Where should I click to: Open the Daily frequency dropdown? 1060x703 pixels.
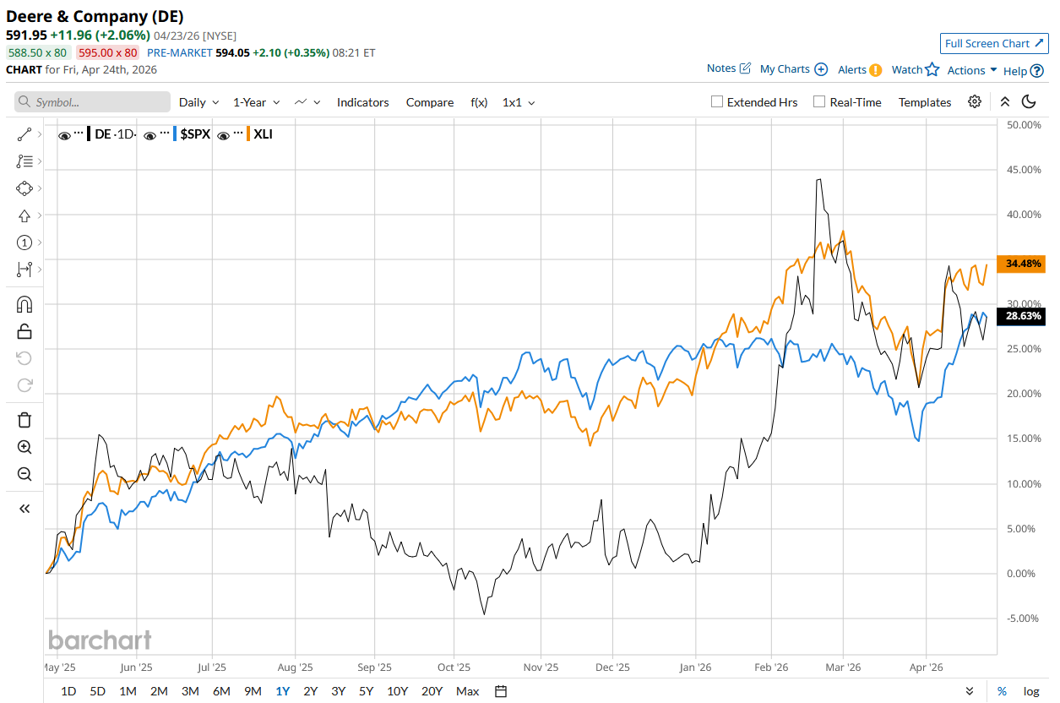click(x=198, y=102)
